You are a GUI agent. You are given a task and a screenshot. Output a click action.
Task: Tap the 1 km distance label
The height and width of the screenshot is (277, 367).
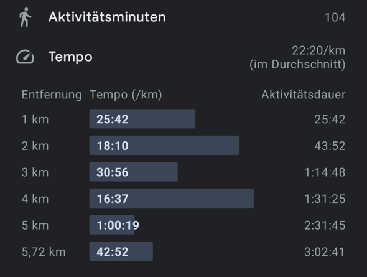(x=35, y=119)
